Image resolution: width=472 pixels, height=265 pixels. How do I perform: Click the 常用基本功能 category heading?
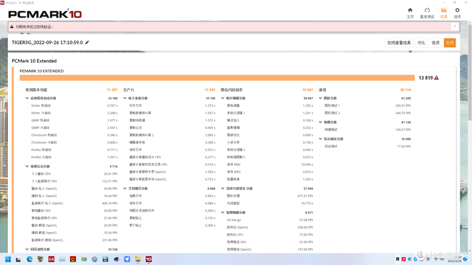(36, 90)
